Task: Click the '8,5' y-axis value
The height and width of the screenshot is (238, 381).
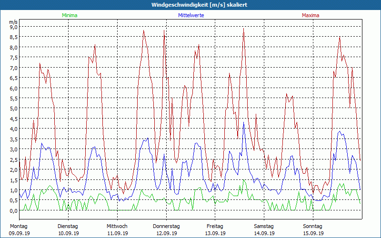Action: (14, 37)
